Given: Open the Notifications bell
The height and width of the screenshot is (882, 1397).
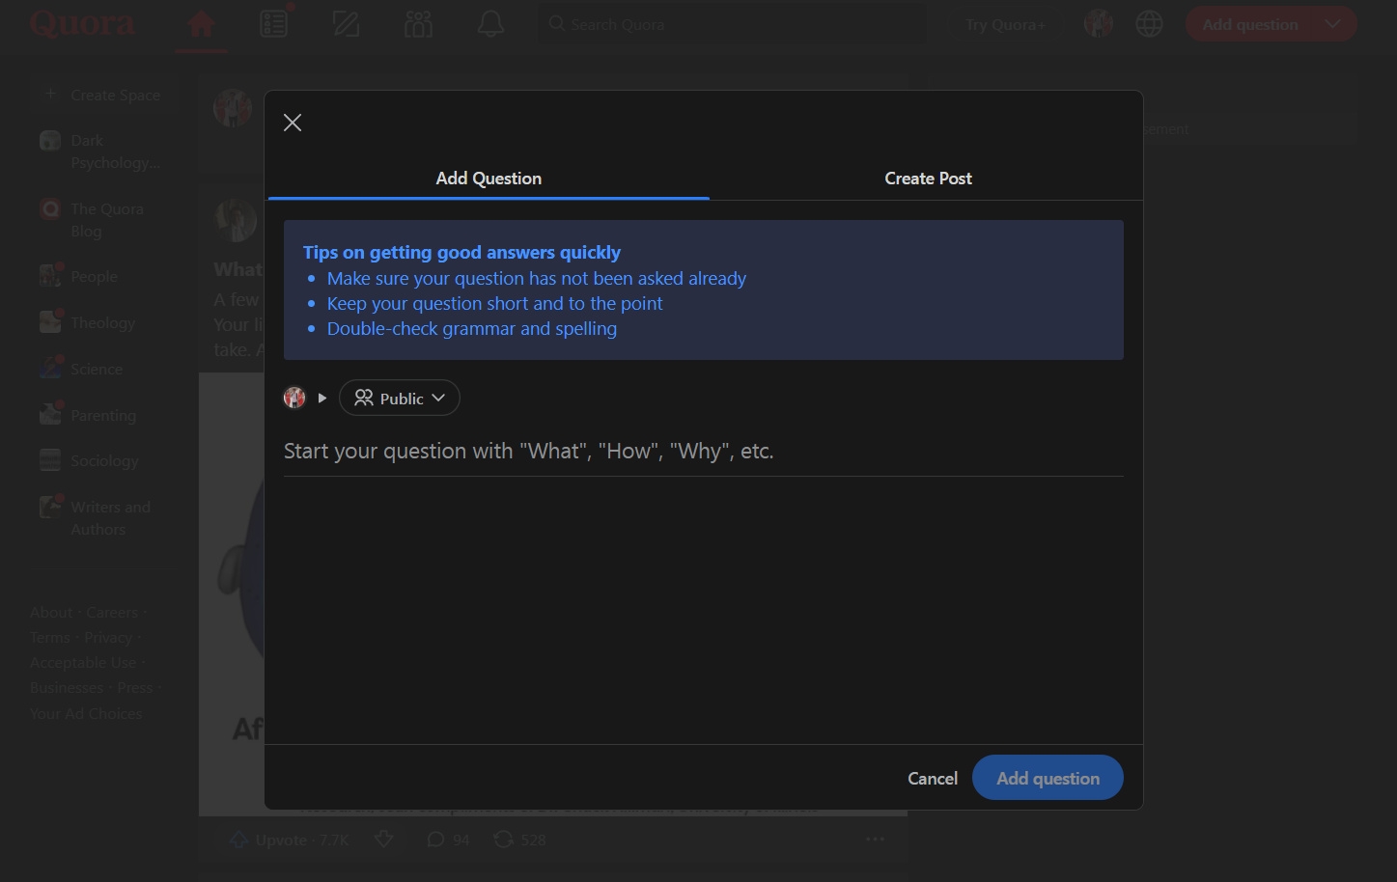Looking at the screenshot, I should coord(490,24).
